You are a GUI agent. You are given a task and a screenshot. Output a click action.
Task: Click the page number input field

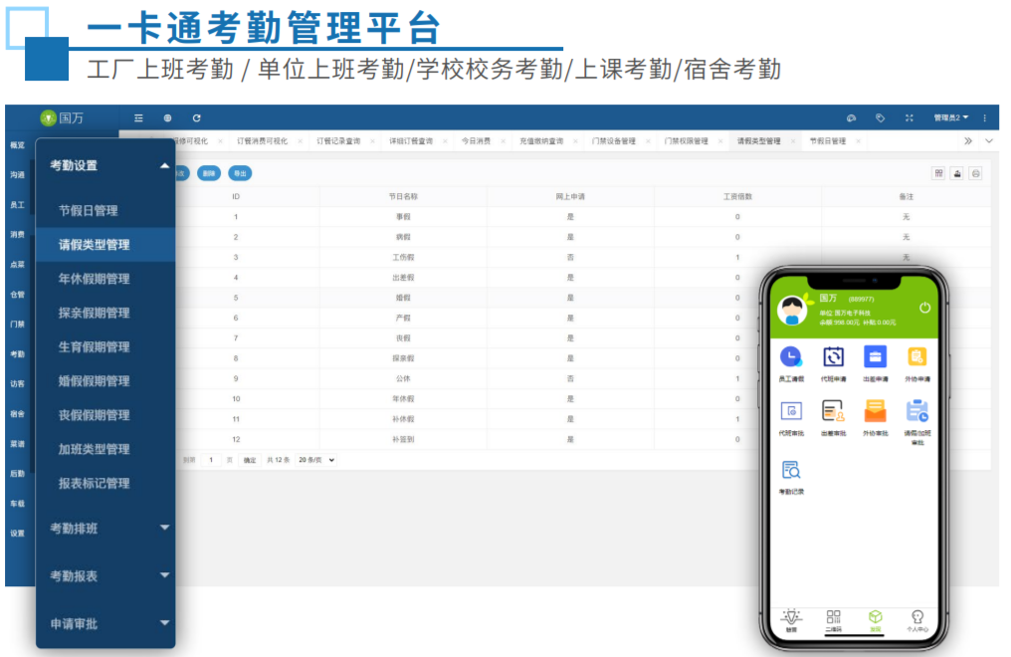coord(212,460)
